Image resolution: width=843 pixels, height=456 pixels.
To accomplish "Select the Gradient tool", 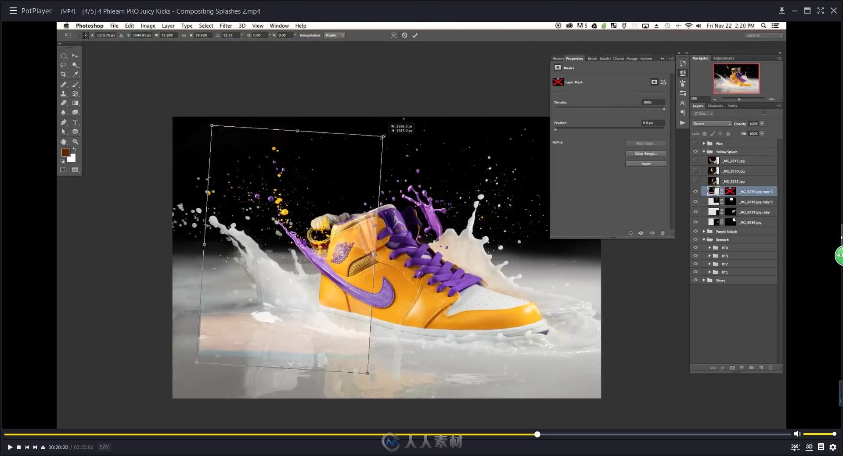I will [75, 103].
